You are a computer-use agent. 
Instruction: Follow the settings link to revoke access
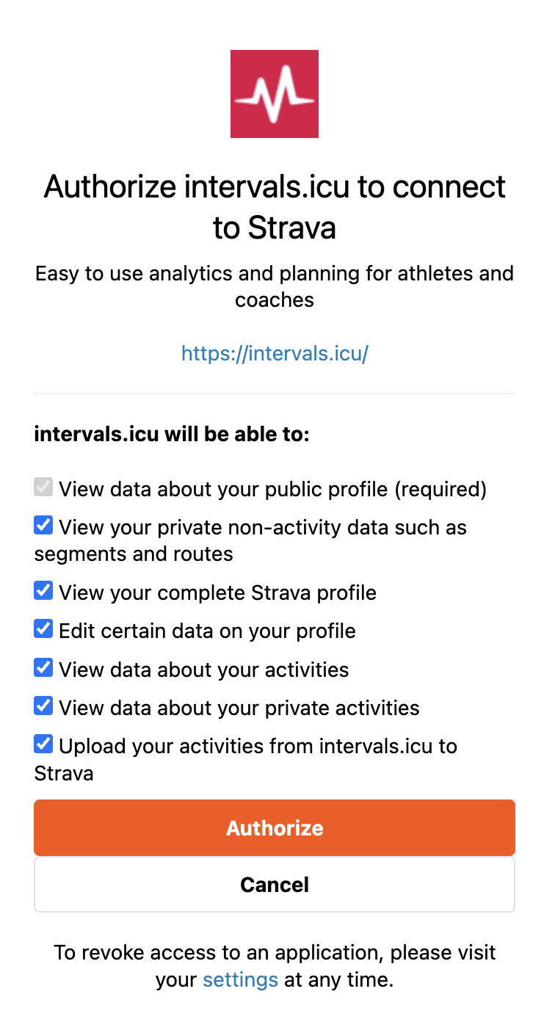(240, 979)
